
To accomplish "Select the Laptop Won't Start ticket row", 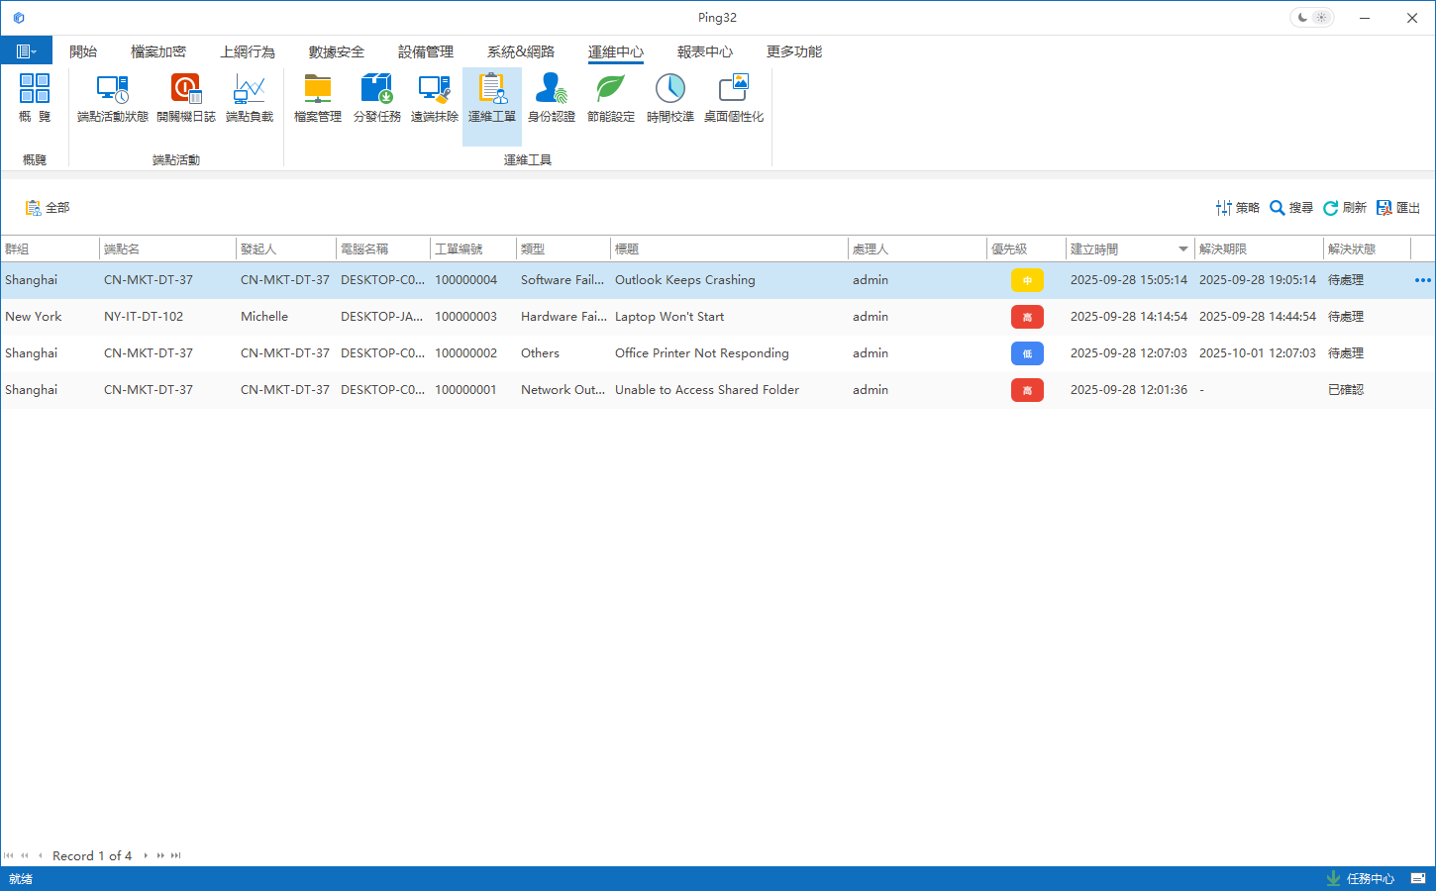I will point(669,317).
